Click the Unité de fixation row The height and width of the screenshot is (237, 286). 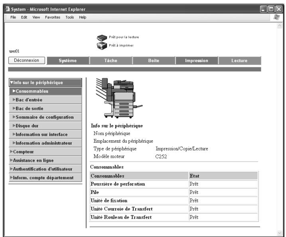click(x=174, y=201)
